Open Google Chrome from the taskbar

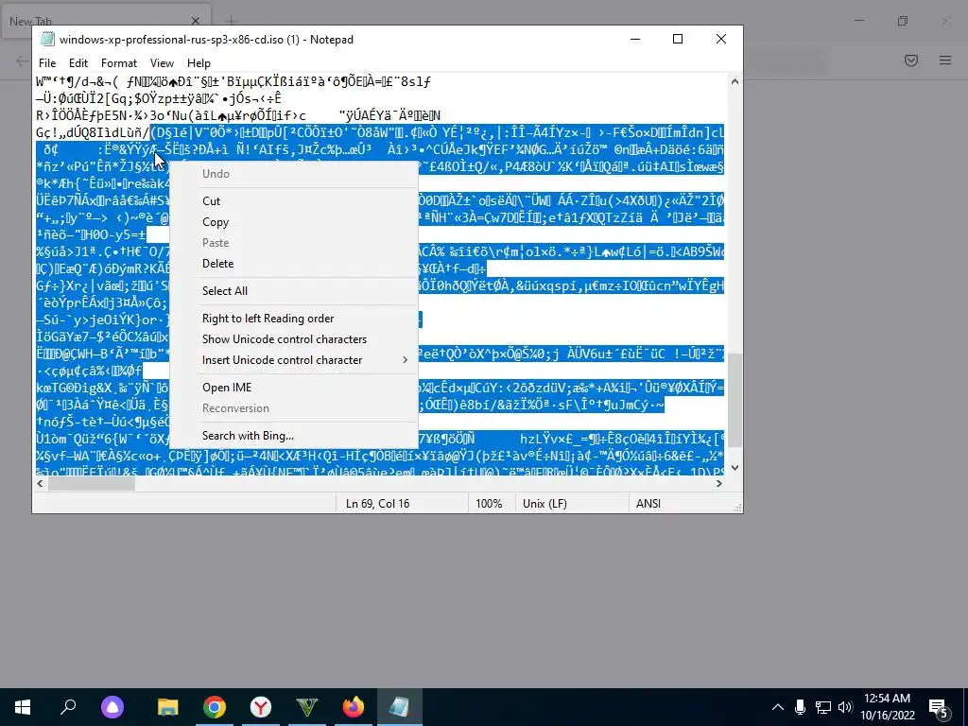coord(215,707)
